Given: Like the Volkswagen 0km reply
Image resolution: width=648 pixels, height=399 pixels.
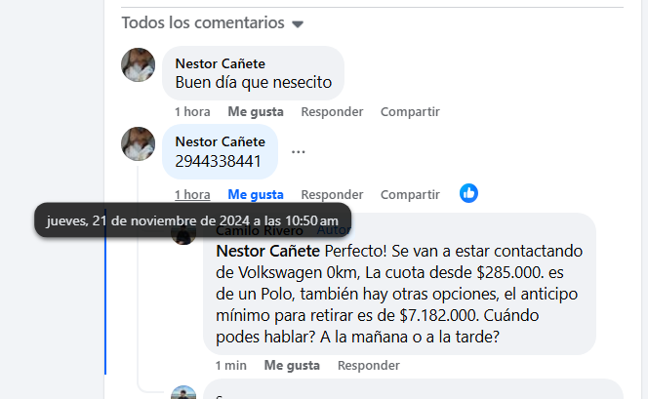Looking at the screenshot, I should 292,366.
